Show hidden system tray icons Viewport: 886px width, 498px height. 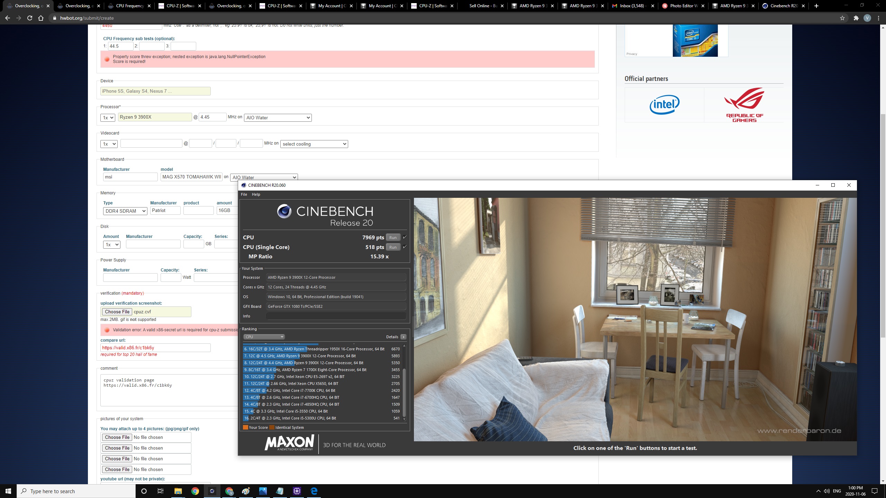[x=818, y=491]
